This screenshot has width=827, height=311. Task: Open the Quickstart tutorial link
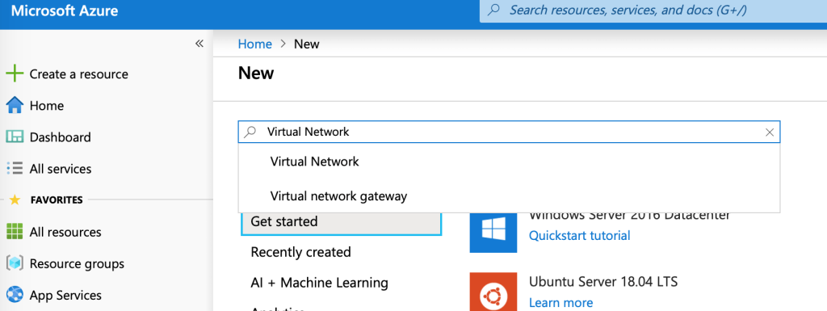tap(580, 235)
